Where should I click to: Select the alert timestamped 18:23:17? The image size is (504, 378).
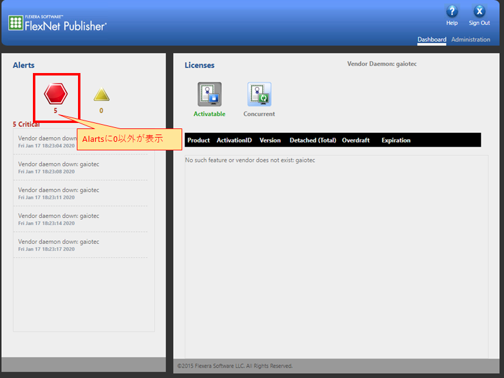point(80,245)
